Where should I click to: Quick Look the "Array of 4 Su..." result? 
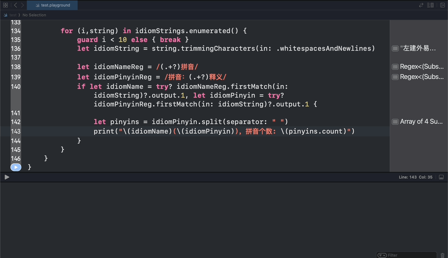pyautogui.click(x=395, y=122)
